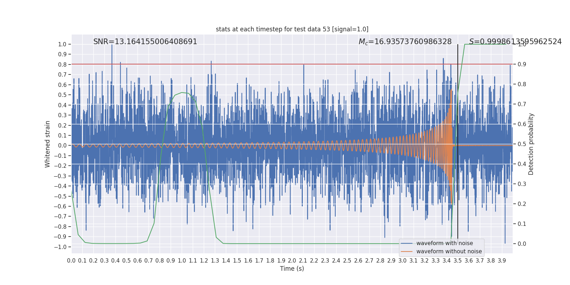Click the SNR value annotation
Image resolution: width=570 pixels, height=285 pixels.
[x=145, y=42]
